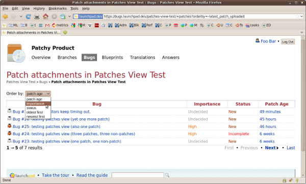
Task: Click the bug icon beside Bug #24
Action: [9, 134]
